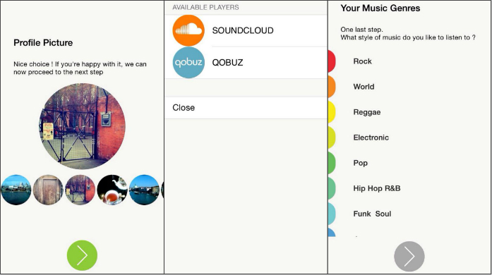Tap the large circular profile picture
This screenshot has width=492, height=275.
[82, 126]
